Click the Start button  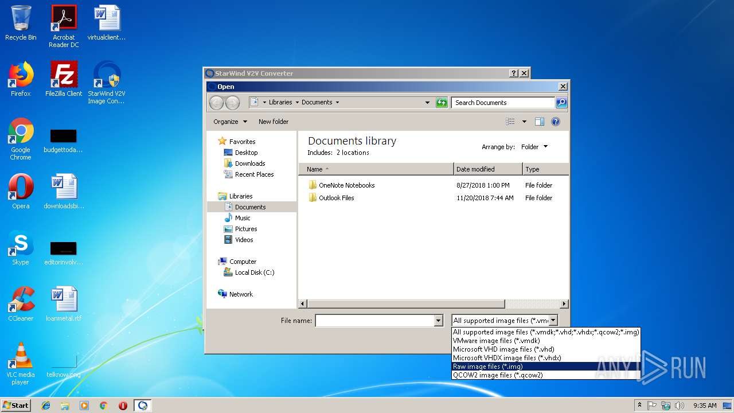coord(15,406)
